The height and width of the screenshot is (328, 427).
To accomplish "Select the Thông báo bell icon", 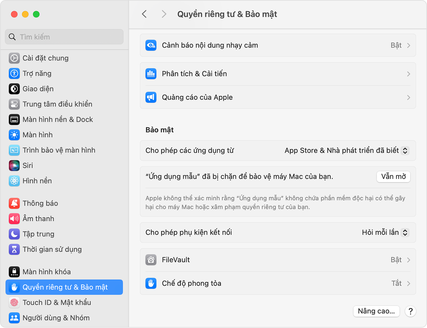I will point(14,203).
